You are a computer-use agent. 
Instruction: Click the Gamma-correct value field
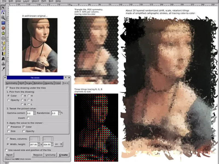click(x=30, y=113)
